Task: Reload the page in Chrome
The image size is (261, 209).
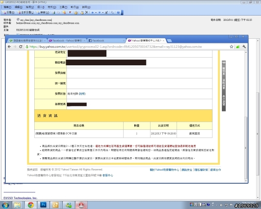Action: 21,47
